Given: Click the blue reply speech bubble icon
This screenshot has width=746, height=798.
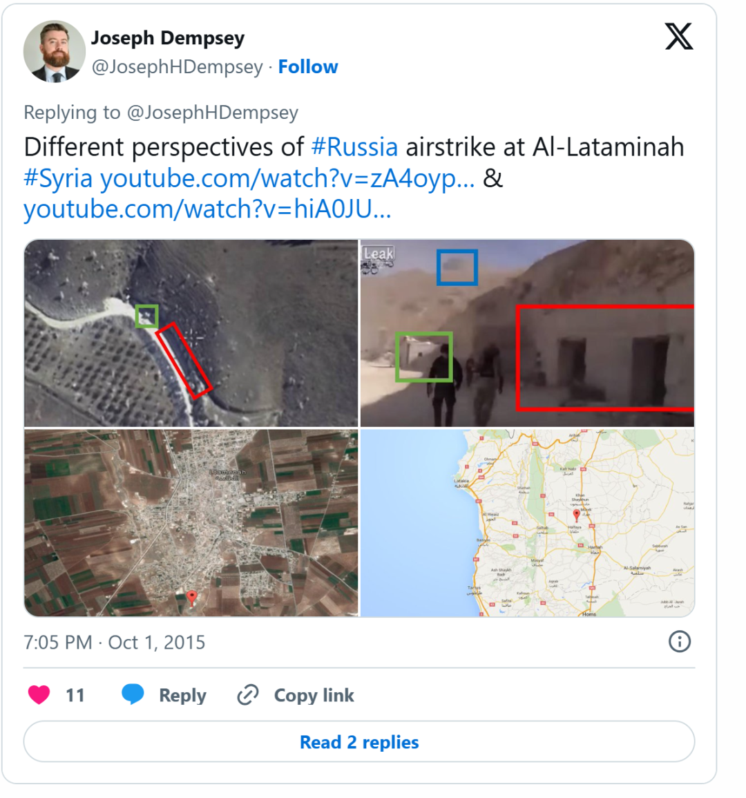Looking at the screenshot, I should coord(133,694).
